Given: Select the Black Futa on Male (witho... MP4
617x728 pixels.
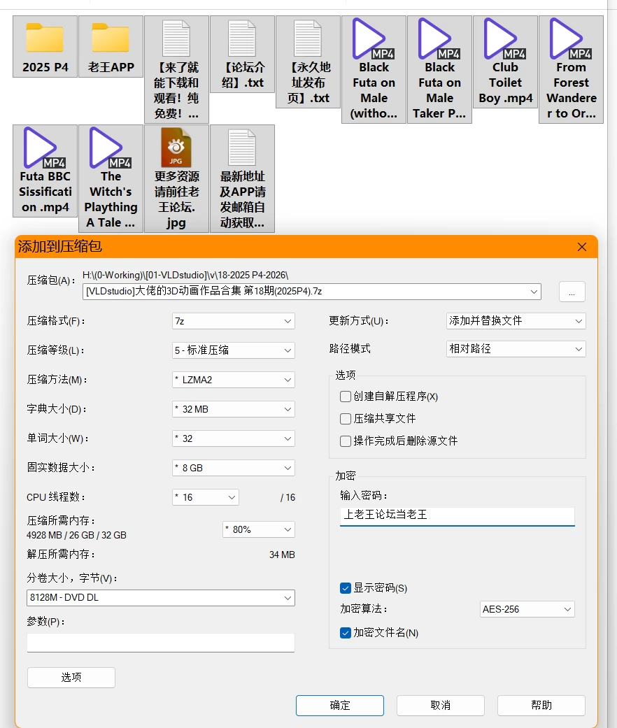Looking at the screenshot, I should 374,70.
